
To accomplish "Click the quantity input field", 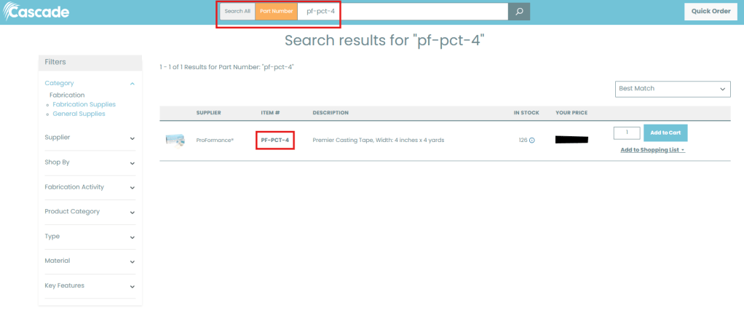I will (x=627, y=133).
